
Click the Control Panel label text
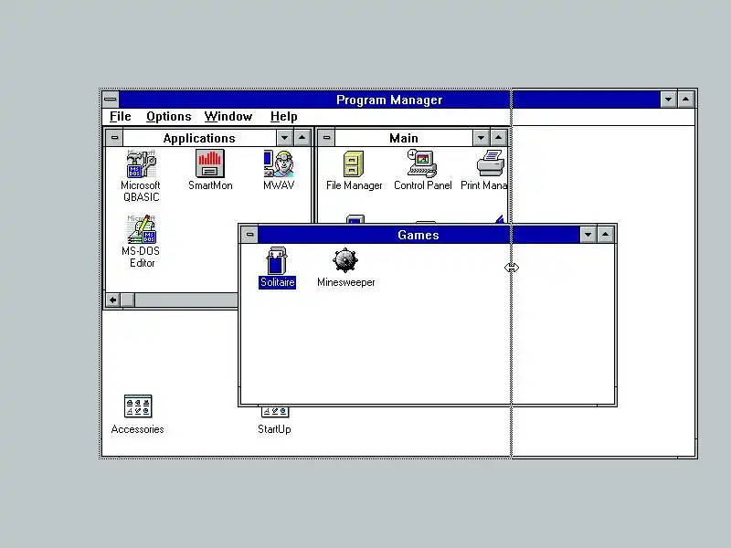coord(423,185)
